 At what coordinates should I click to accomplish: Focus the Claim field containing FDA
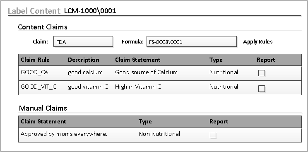click(x=83, y=41)
